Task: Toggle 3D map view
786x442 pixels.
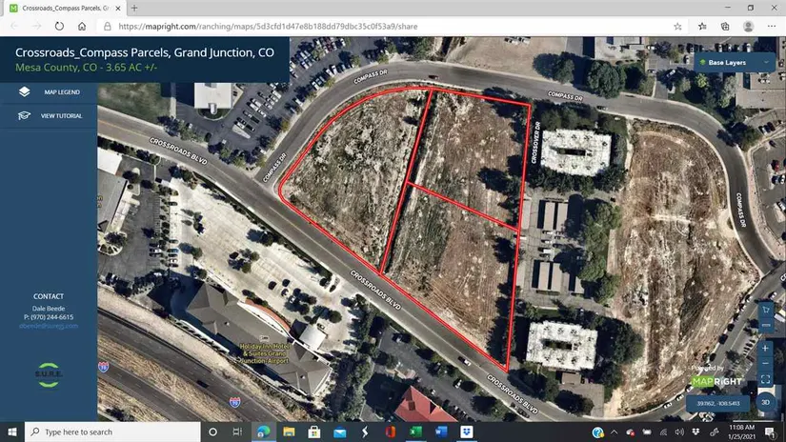Action: (x=765, y=401)
